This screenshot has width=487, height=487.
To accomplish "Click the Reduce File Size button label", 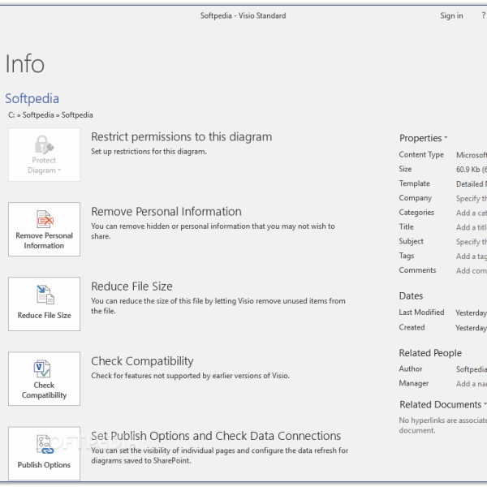I will 44,315.
